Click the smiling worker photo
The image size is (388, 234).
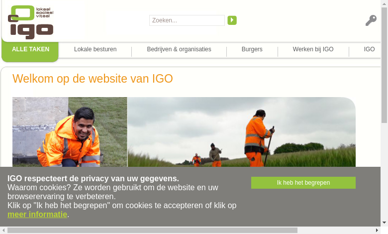coord(70,132)
